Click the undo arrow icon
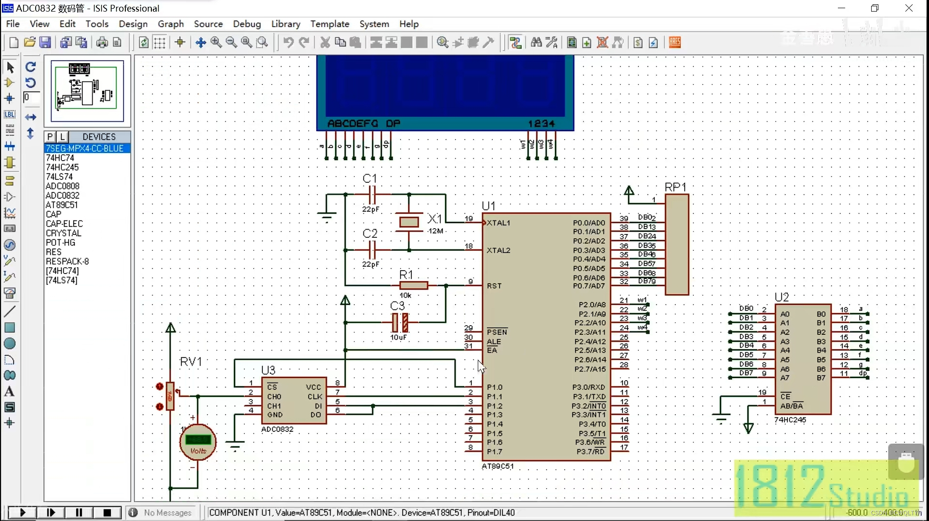929x521 pixels. tap(288, 42)
